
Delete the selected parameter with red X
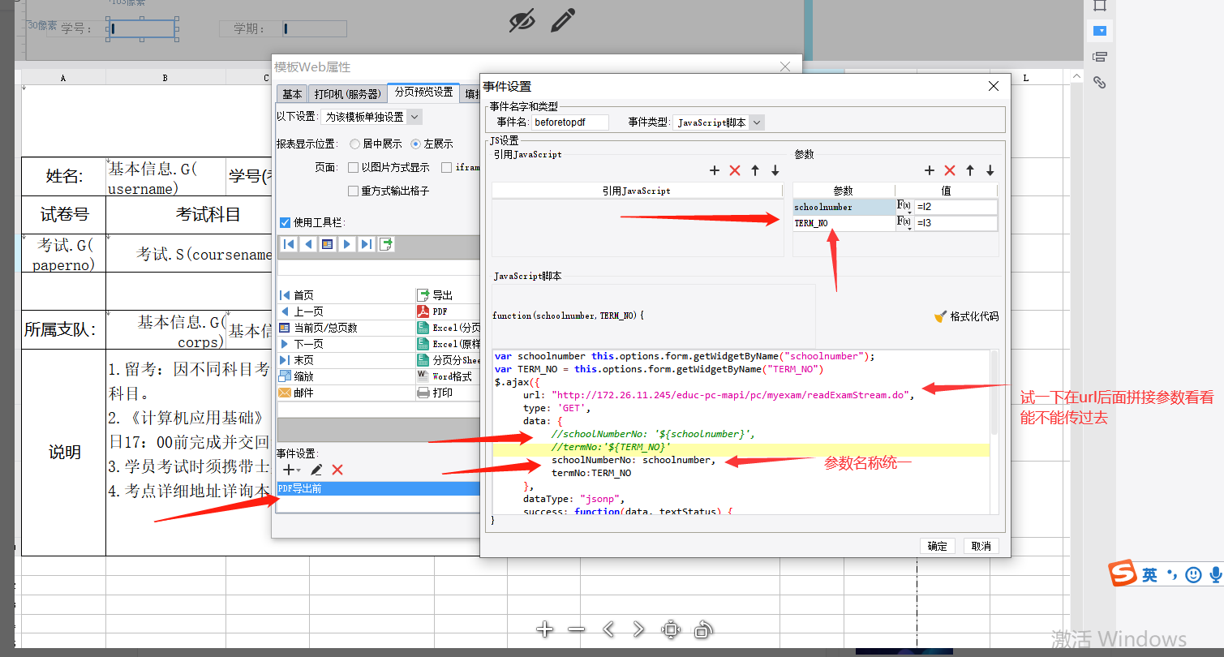950,170
